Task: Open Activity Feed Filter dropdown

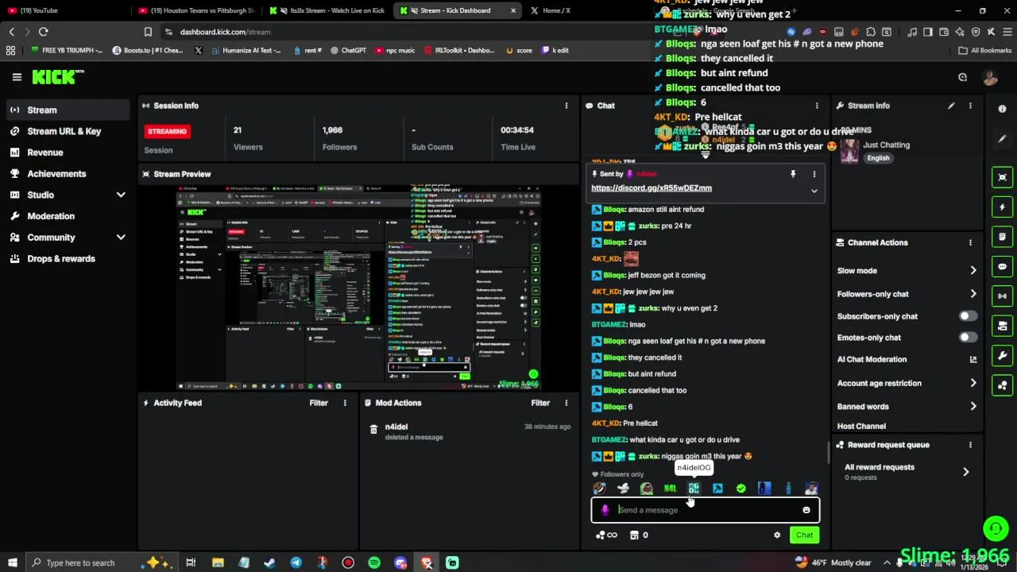Action: tap(319, 403)
